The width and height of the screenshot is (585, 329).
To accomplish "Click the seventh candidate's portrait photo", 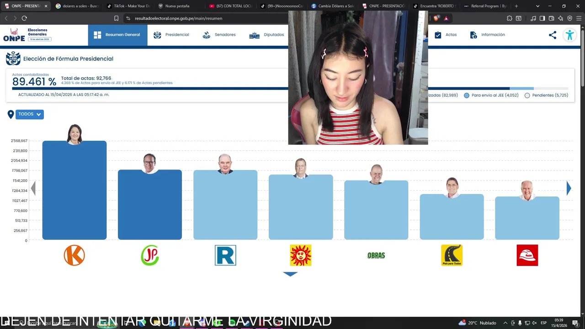I will pos(527,190).
